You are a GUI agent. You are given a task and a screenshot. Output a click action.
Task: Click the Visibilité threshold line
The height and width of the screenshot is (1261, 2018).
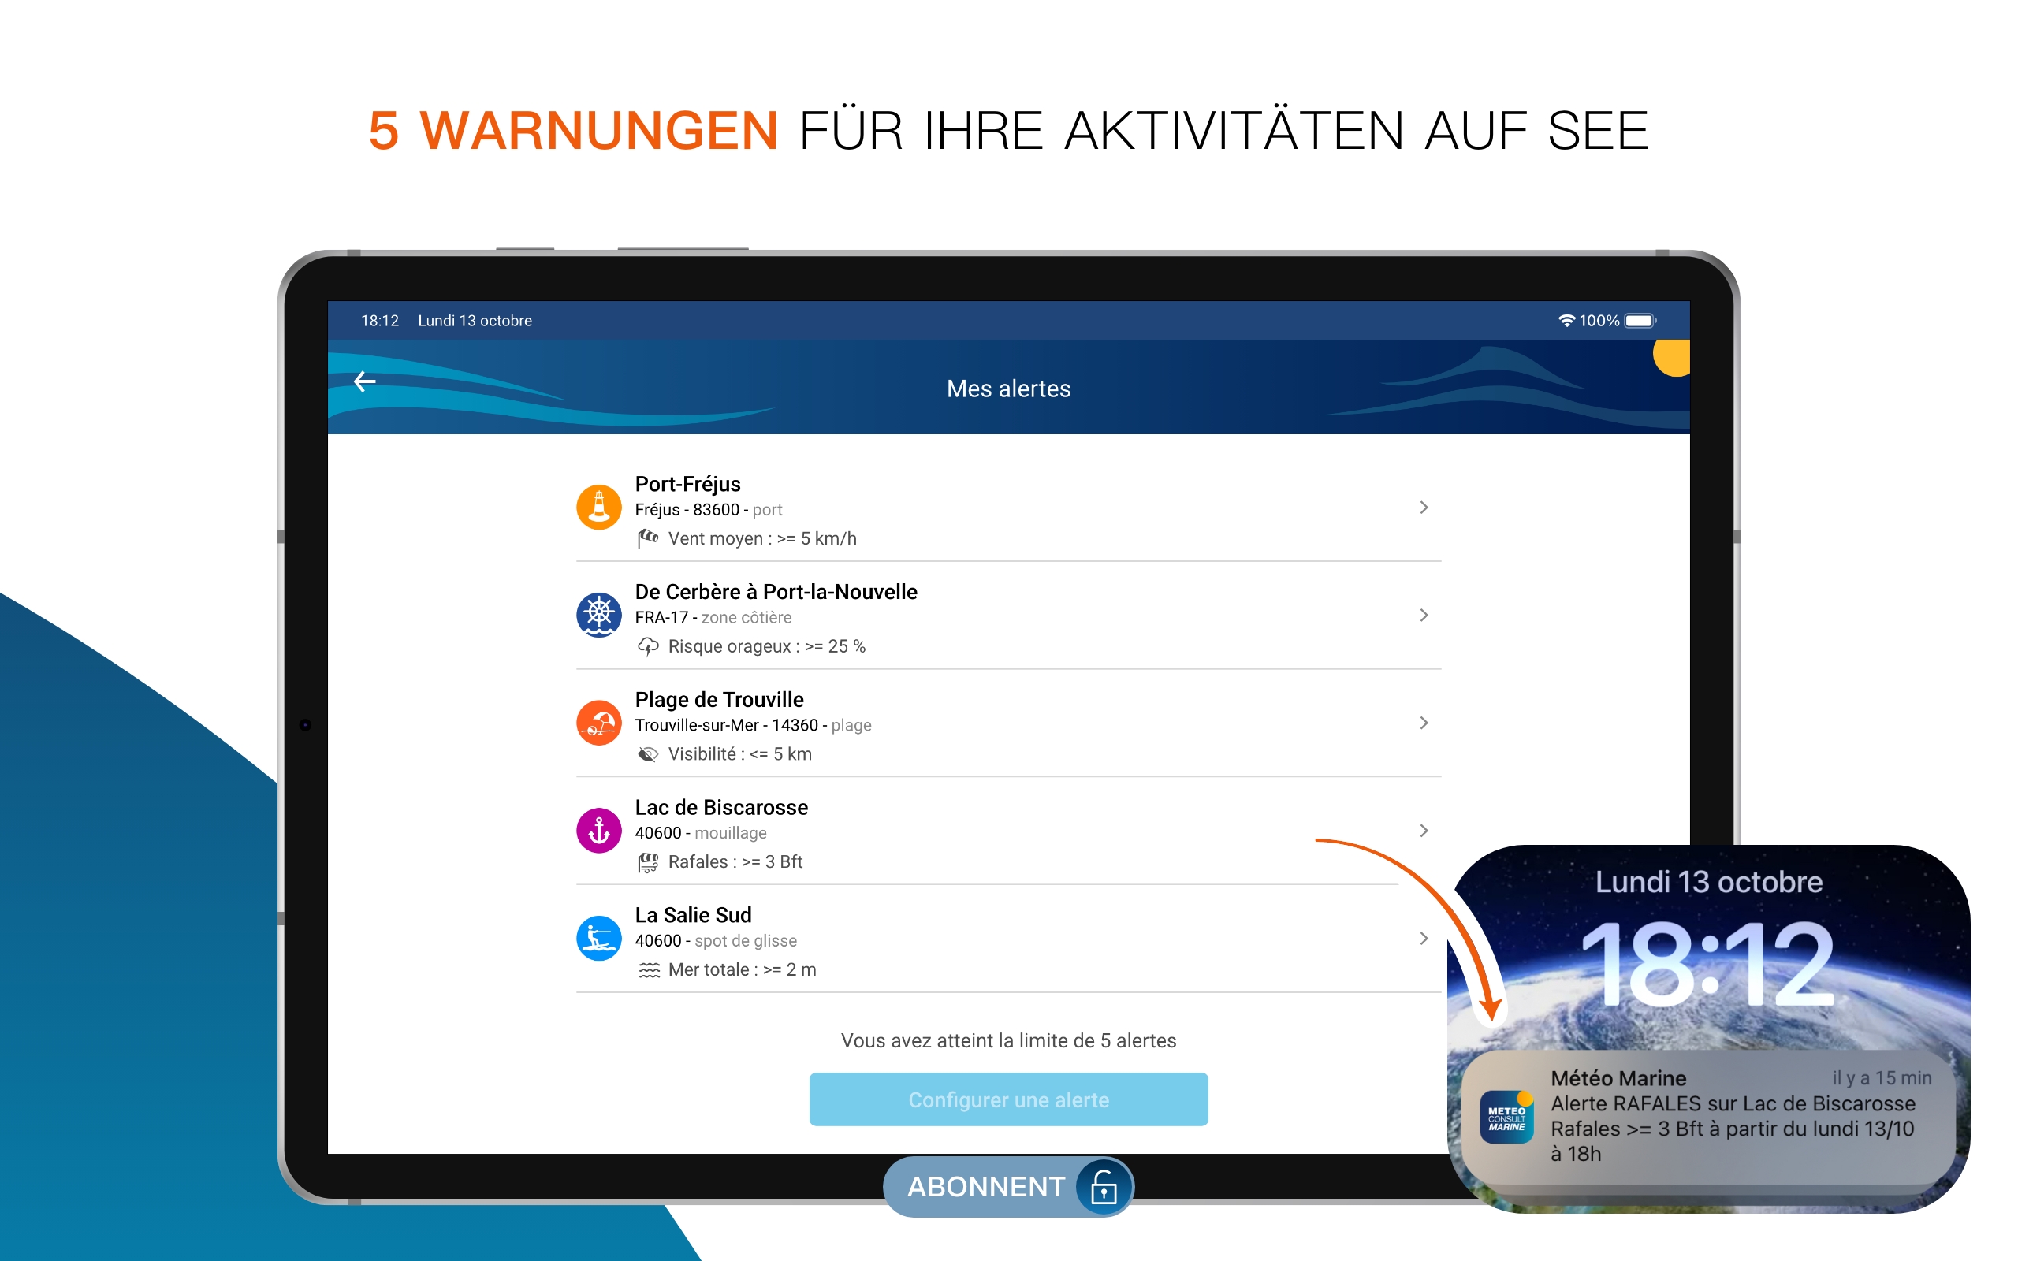739,754
